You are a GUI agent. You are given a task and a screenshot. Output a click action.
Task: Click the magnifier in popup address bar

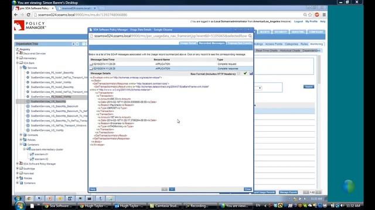250,36
